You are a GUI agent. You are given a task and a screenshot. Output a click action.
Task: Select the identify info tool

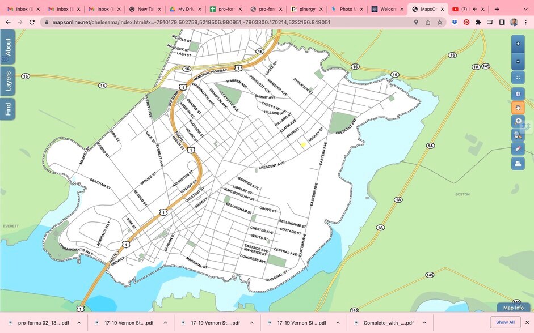518,94
